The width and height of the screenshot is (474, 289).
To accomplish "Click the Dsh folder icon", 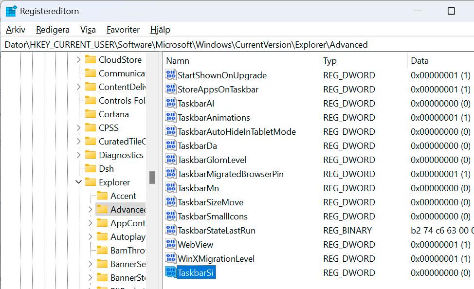I will (x=91, y=168).
